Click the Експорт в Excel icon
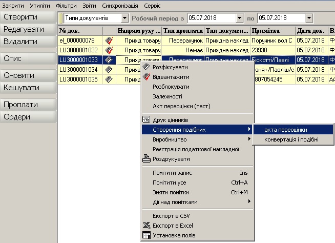This screenshot has width=335, height=243. coord(147,226)
